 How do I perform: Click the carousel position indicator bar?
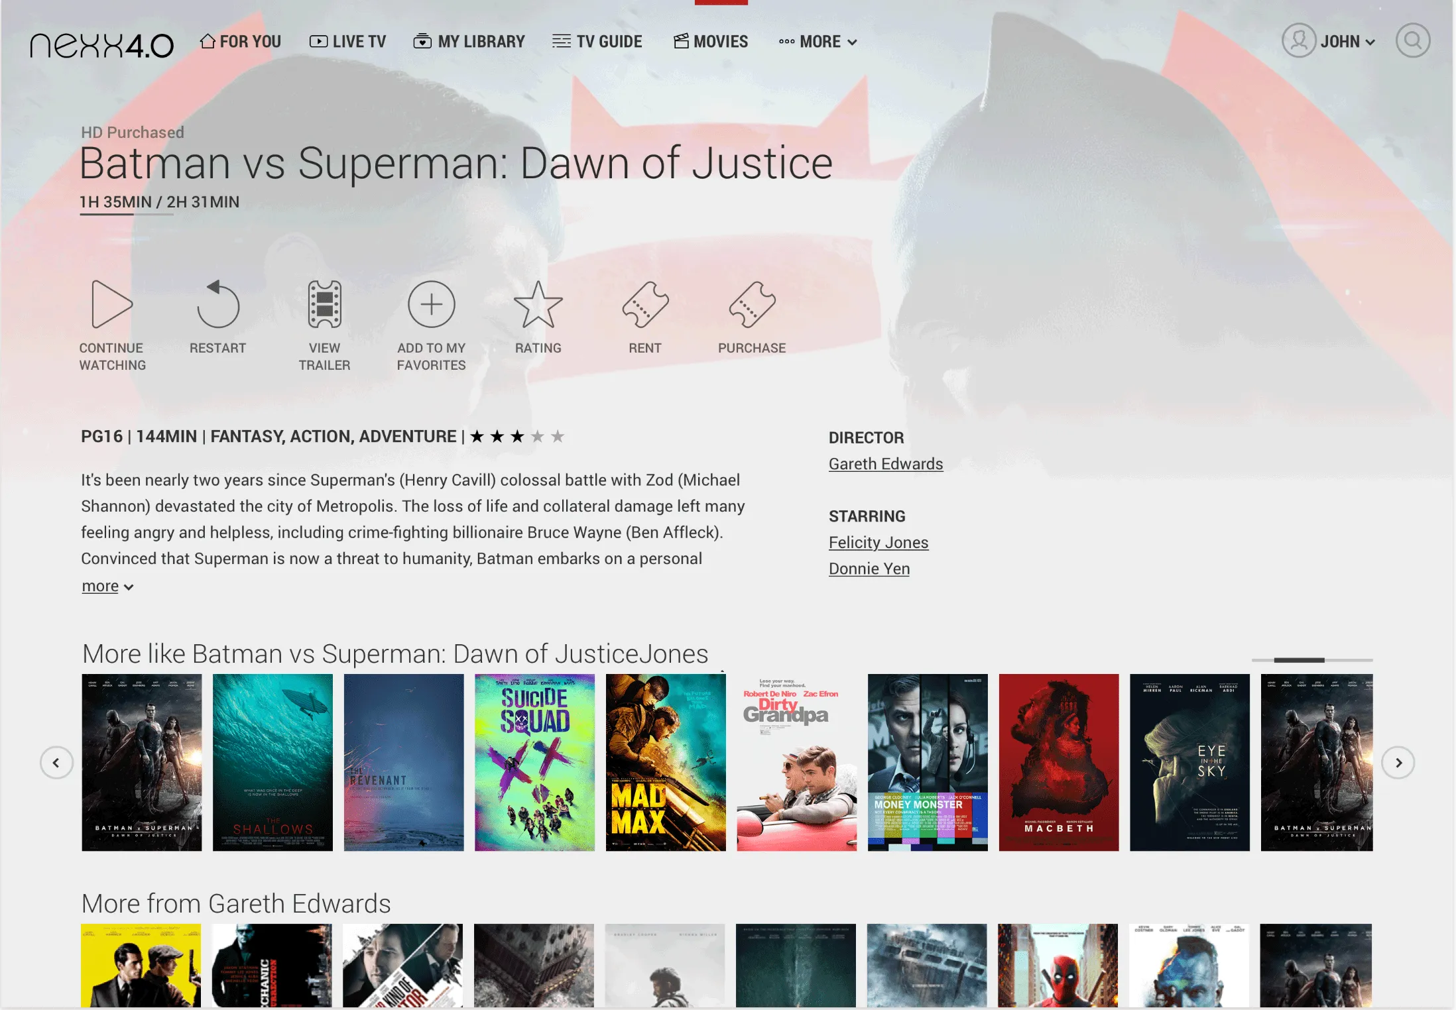[x=1311, y=659]
